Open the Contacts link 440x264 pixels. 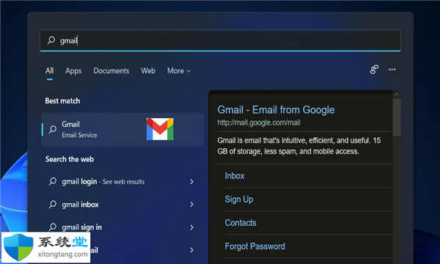[241, 223]
